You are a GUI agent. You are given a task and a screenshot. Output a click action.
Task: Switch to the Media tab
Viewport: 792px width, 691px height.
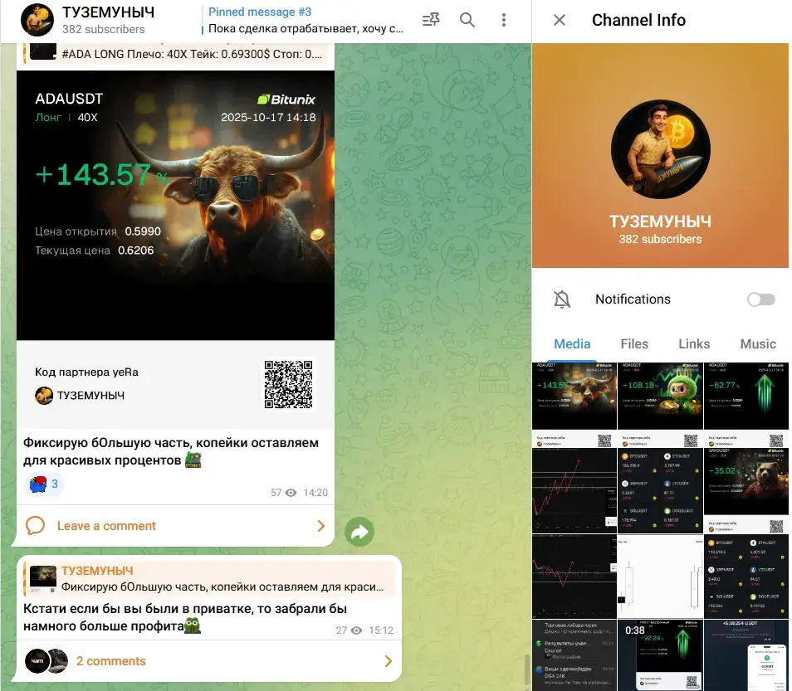coord(572,343)
